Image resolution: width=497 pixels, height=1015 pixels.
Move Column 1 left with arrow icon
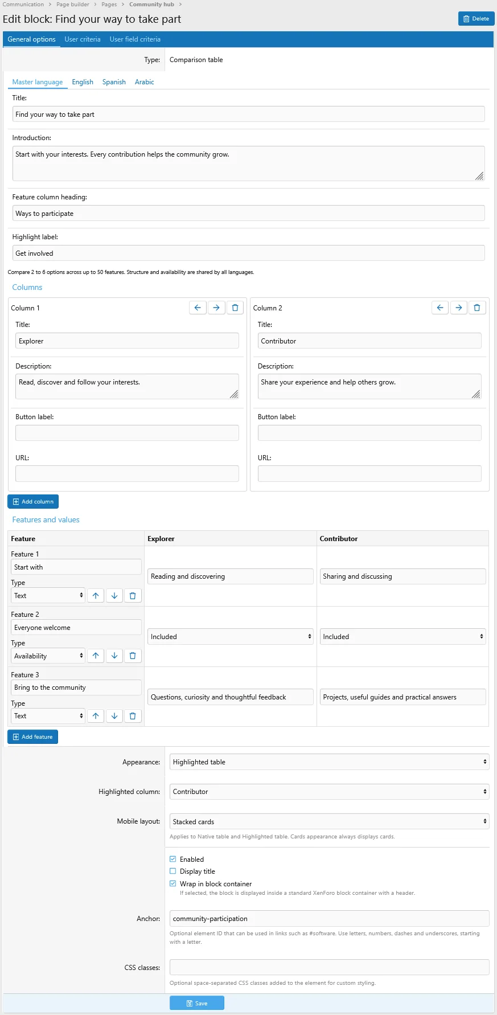click(x=198, y=308)
